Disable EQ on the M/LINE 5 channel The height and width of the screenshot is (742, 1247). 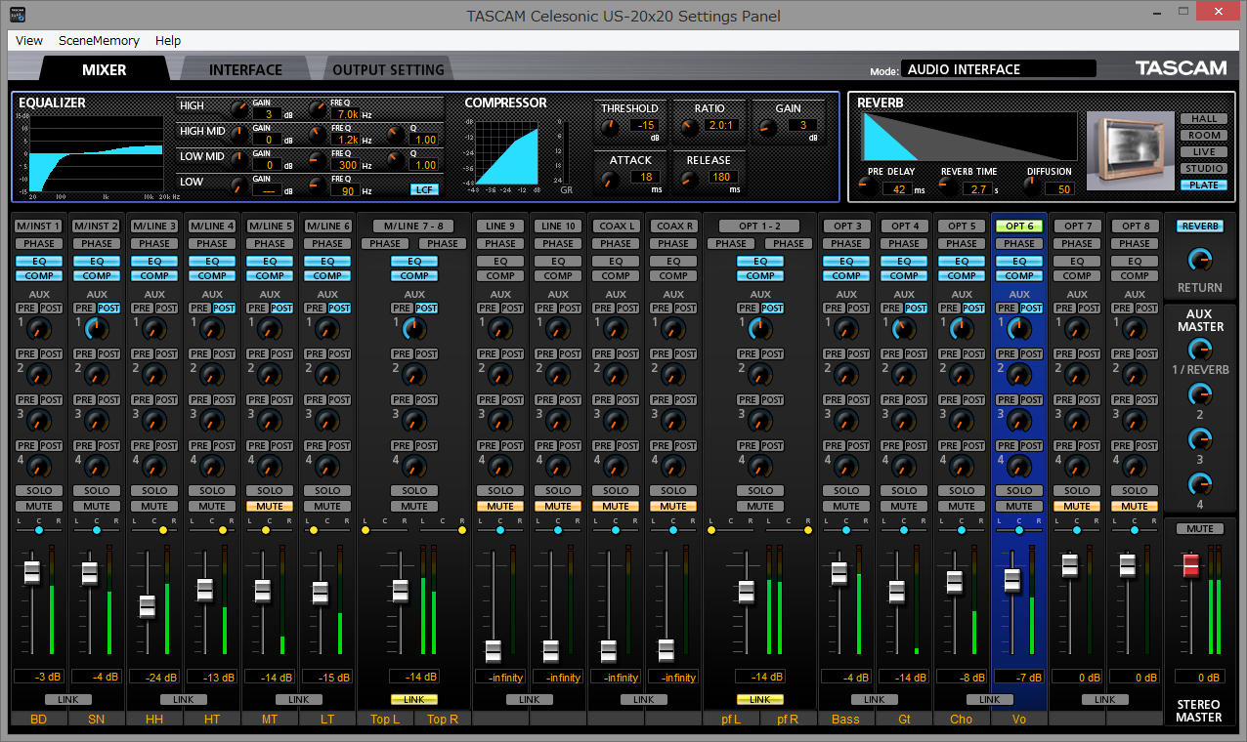coord(270,261)
